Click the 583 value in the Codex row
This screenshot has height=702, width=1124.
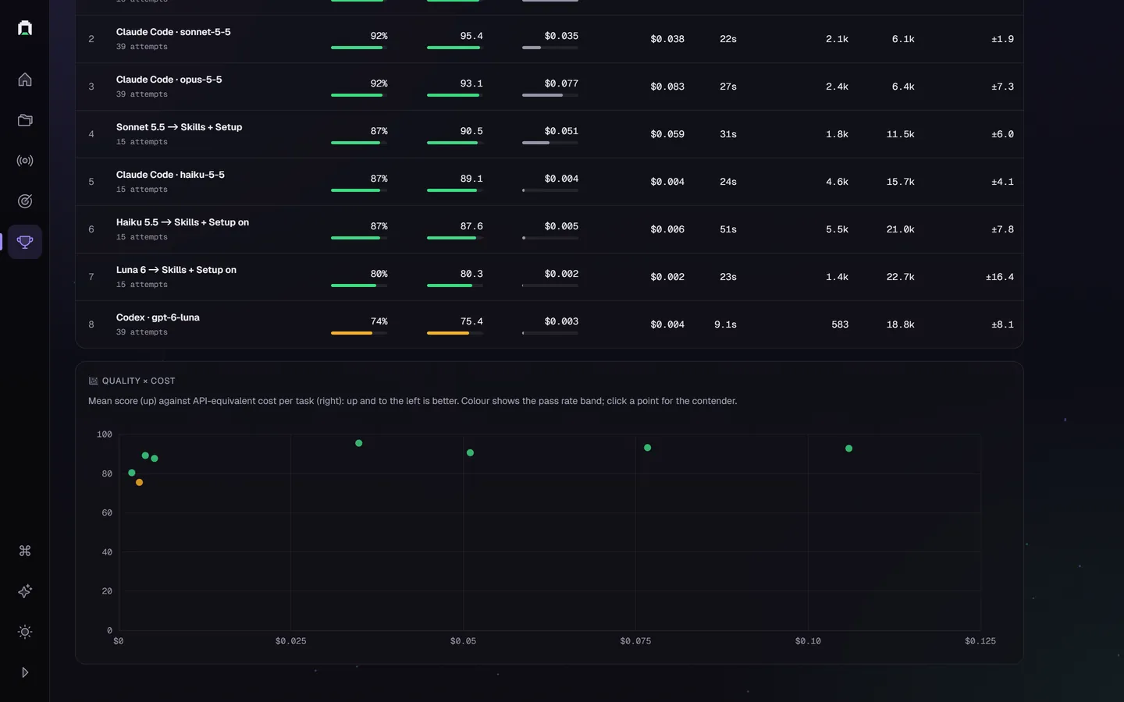[x=840, y=324]
